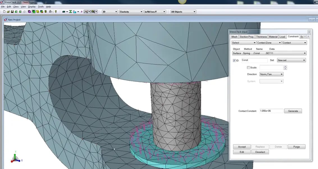The image size is (318, 169).
Task: Toggle the small P icon on the toolbar
Action: tap(82, 11)
